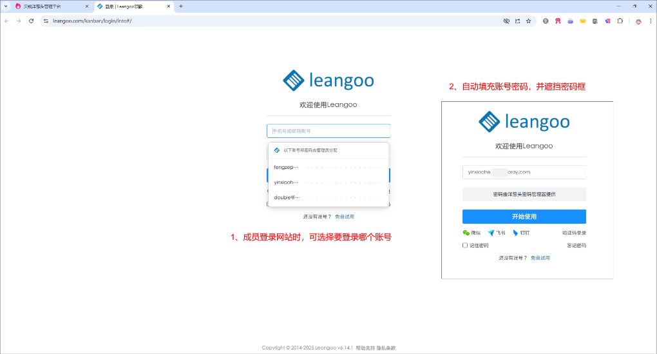Open the browser Extensions puzzle icon

tap(620, 21)
